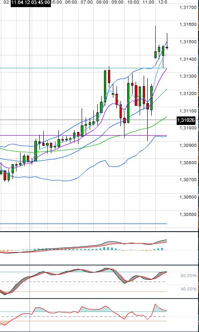Click the 1,31100 price axis label
The width and height of the screenshot is (199, 332).
click(188, 111)
